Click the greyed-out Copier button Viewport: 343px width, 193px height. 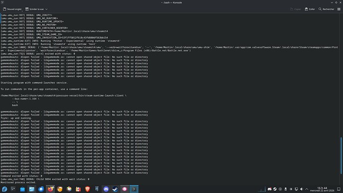[296, 9]
